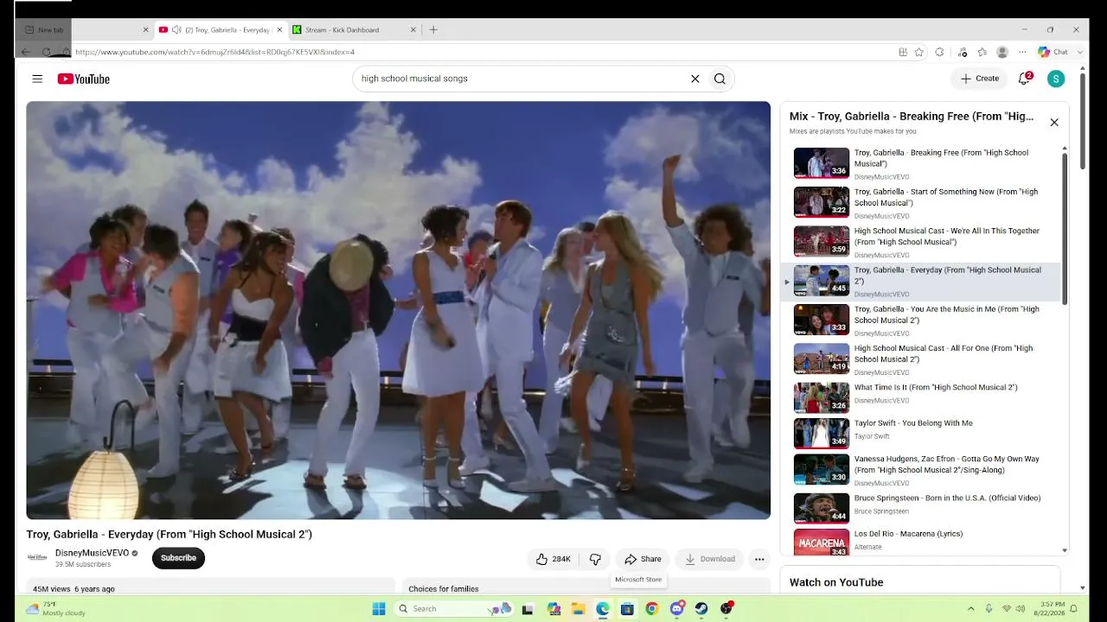Open Google Chrome from the taskbar
Image resolution: width=1107 pixels, height=622 pixels.
click(x=652, y=609)
